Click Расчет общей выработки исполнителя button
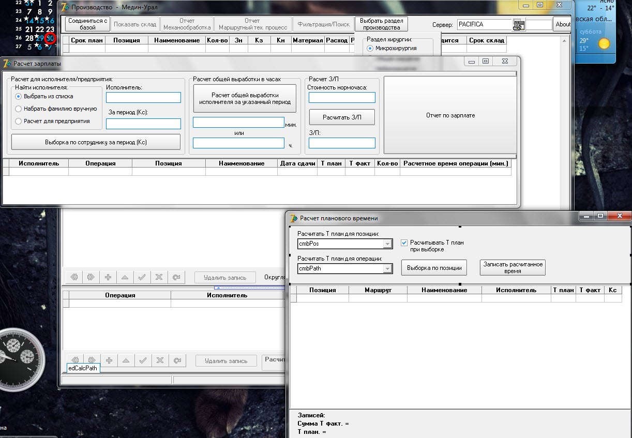This screenshot has width=632, height=438. pos(245,98)
